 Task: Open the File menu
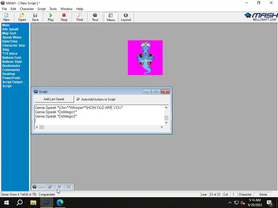[4, 9]
